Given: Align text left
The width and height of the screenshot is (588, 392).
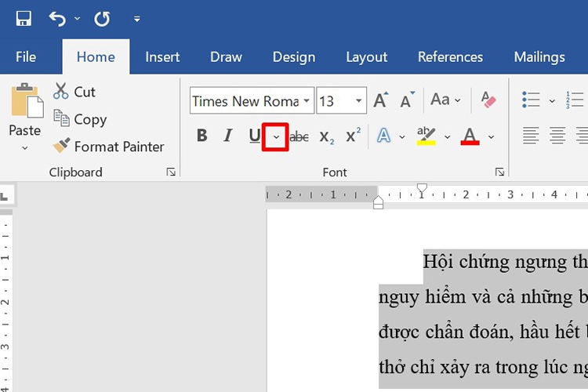Looking at the screenshot, I should [531, 136].
